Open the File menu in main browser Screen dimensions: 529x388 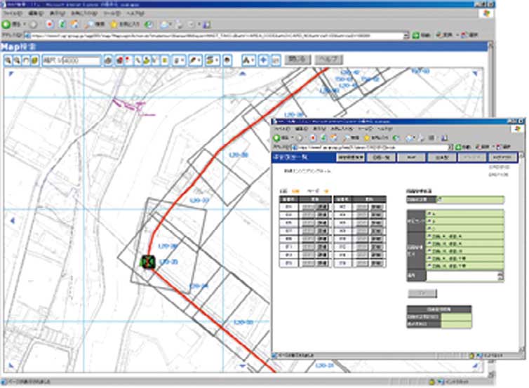point(13,13)
